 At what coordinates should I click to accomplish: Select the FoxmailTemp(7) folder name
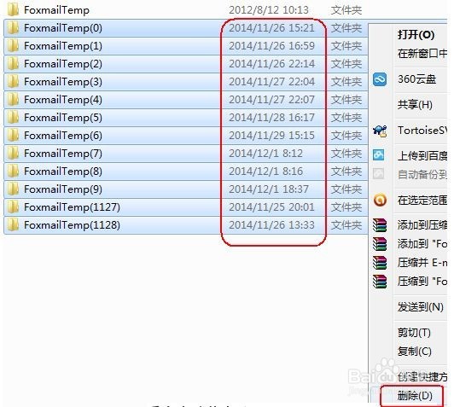63,154
